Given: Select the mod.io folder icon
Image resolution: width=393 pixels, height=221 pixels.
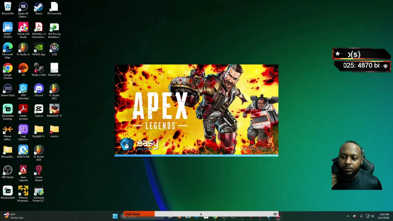Looking at the screenshot, I should [54, 131].
